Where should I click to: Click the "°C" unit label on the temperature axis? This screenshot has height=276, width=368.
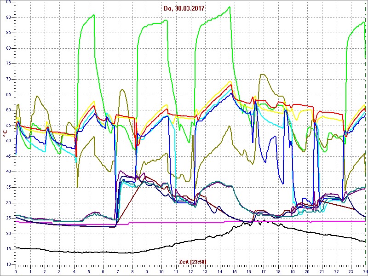5,133
